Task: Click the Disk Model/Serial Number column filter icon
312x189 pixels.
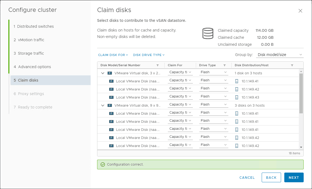Action: tap(158, 65)
